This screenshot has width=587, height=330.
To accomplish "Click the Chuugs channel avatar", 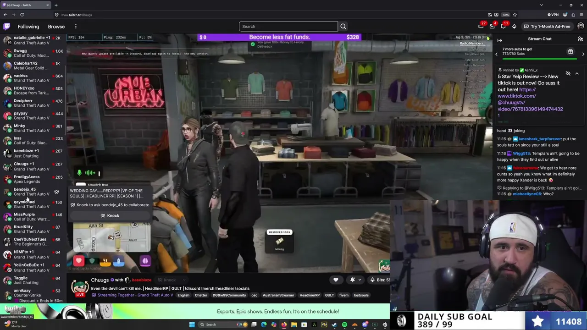I will point(80,287).
